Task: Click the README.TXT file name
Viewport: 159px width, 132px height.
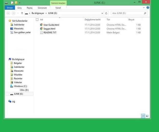Action: pyautogui.click(x=50, y=33)
